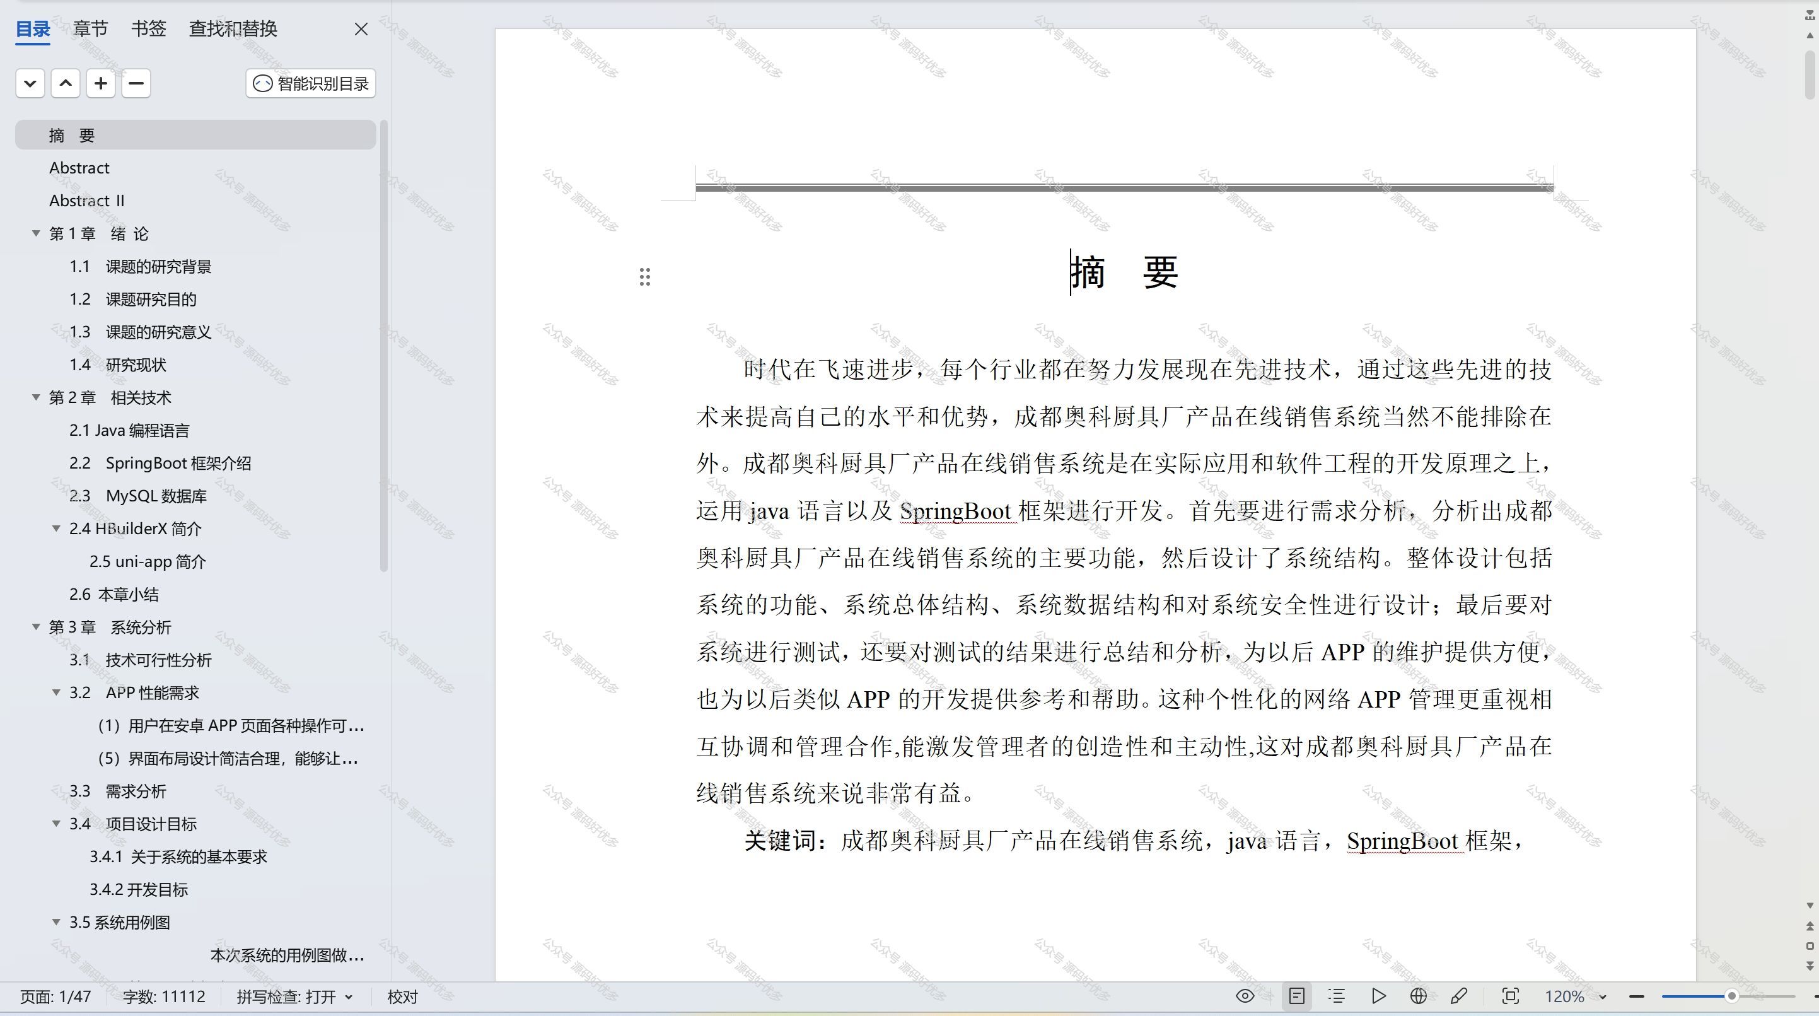This screenshot has width=1819, height=1016.
Task: Click the play reading mode icon
Action: 1378,996
